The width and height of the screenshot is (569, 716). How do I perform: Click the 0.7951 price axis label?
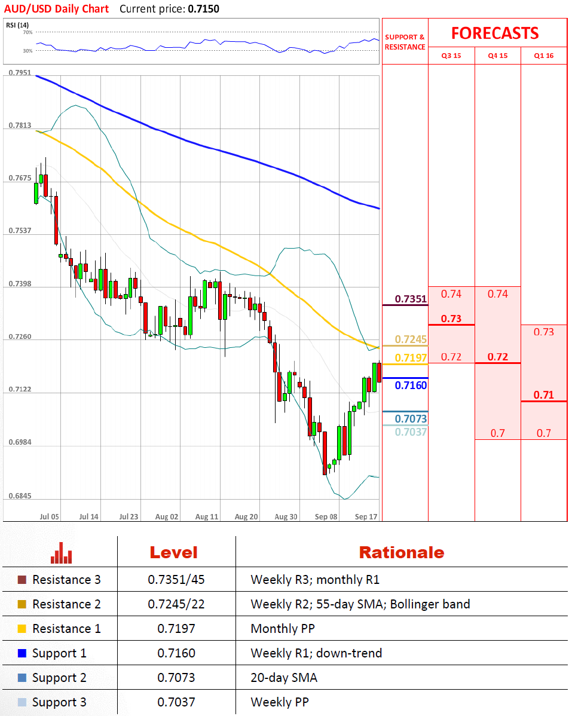[x=20, y=72]
